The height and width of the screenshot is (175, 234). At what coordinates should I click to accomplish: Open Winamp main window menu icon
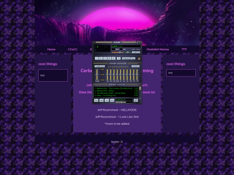click(94, 42)
